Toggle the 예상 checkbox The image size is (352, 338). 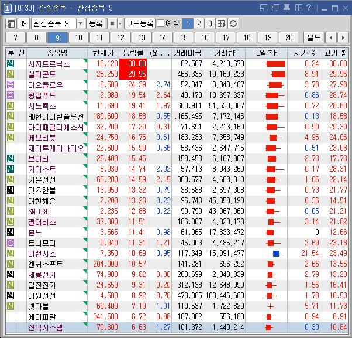160,23
